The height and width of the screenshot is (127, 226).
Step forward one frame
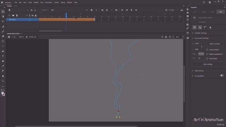[x=136, y=10]
